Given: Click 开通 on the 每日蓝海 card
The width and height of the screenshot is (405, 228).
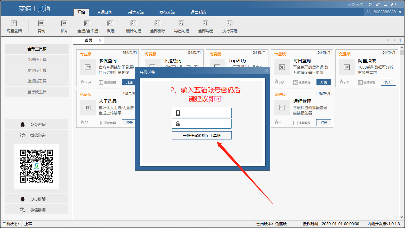Looking at the screenshot, I should pyautogui.click(x=324, y=82).
